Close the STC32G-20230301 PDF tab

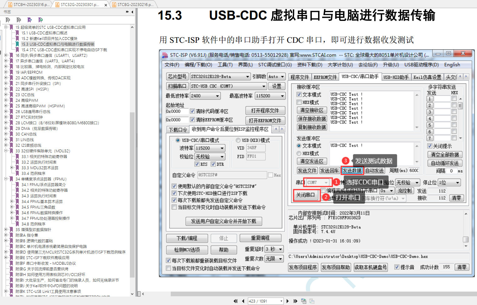106,5
